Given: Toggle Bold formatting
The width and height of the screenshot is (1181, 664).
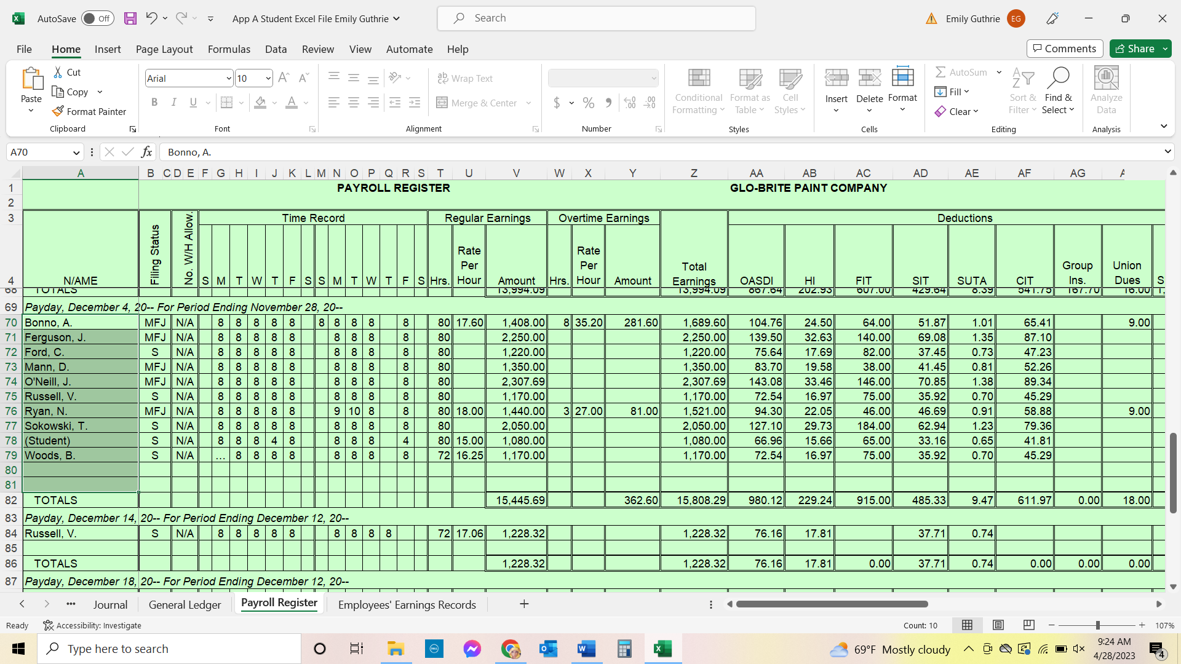Looking at the screenshot, I should tap(154, 103).
